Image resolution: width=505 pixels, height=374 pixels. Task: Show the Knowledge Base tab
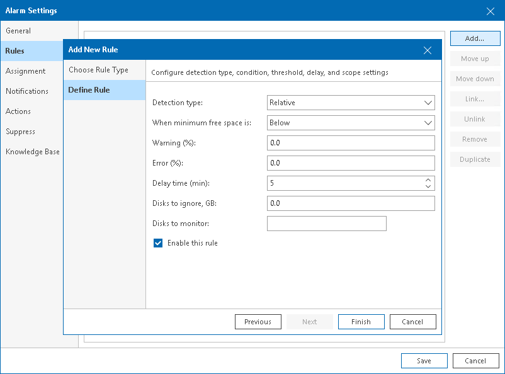[33, 152]
